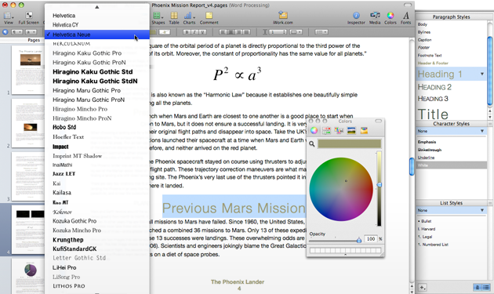The height and width of the screenshot is (294, 494).
Task: Apply the Numbered List style
Action: (433, 245)
